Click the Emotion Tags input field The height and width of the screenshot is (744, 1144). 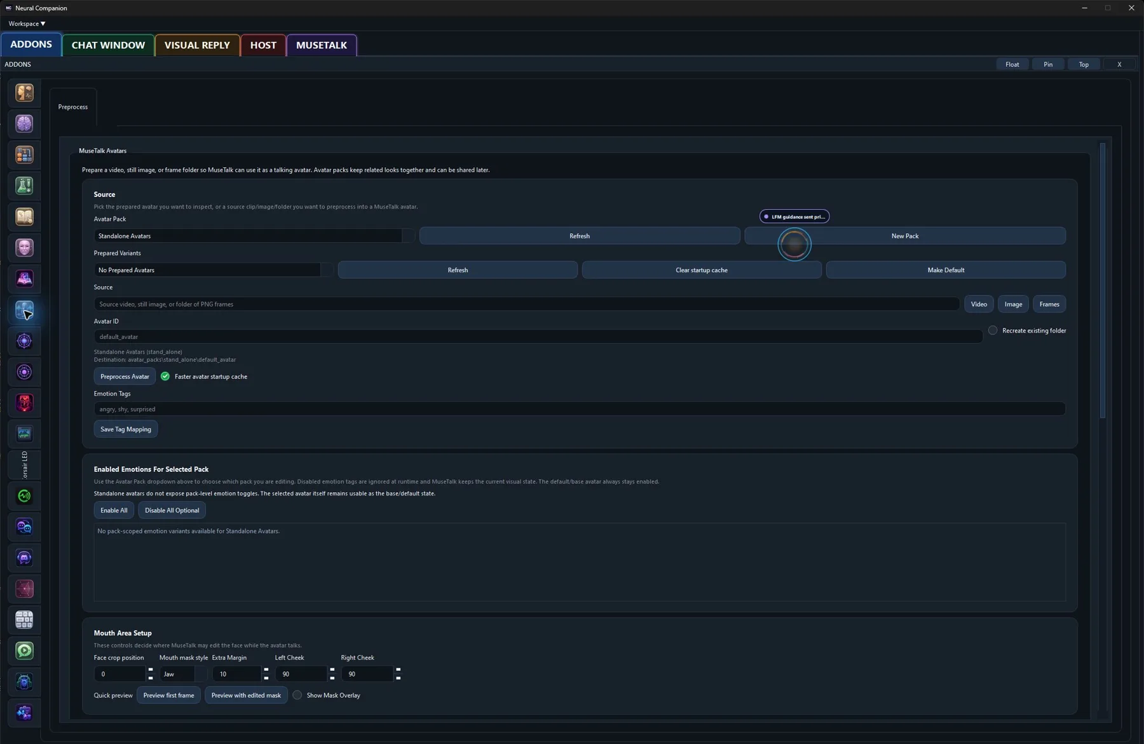point(580,409)
